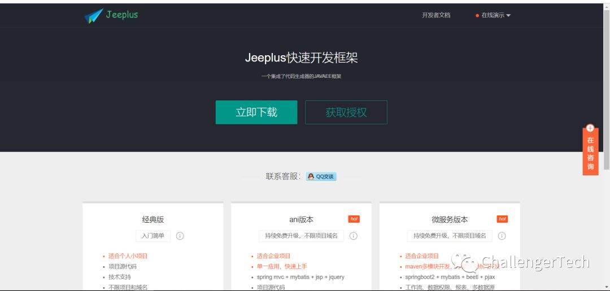Image resolution: width=610 pixels, height=291 pixels.
Task: Click the info icon on 微服务版本 card
Action: (502, 236)
